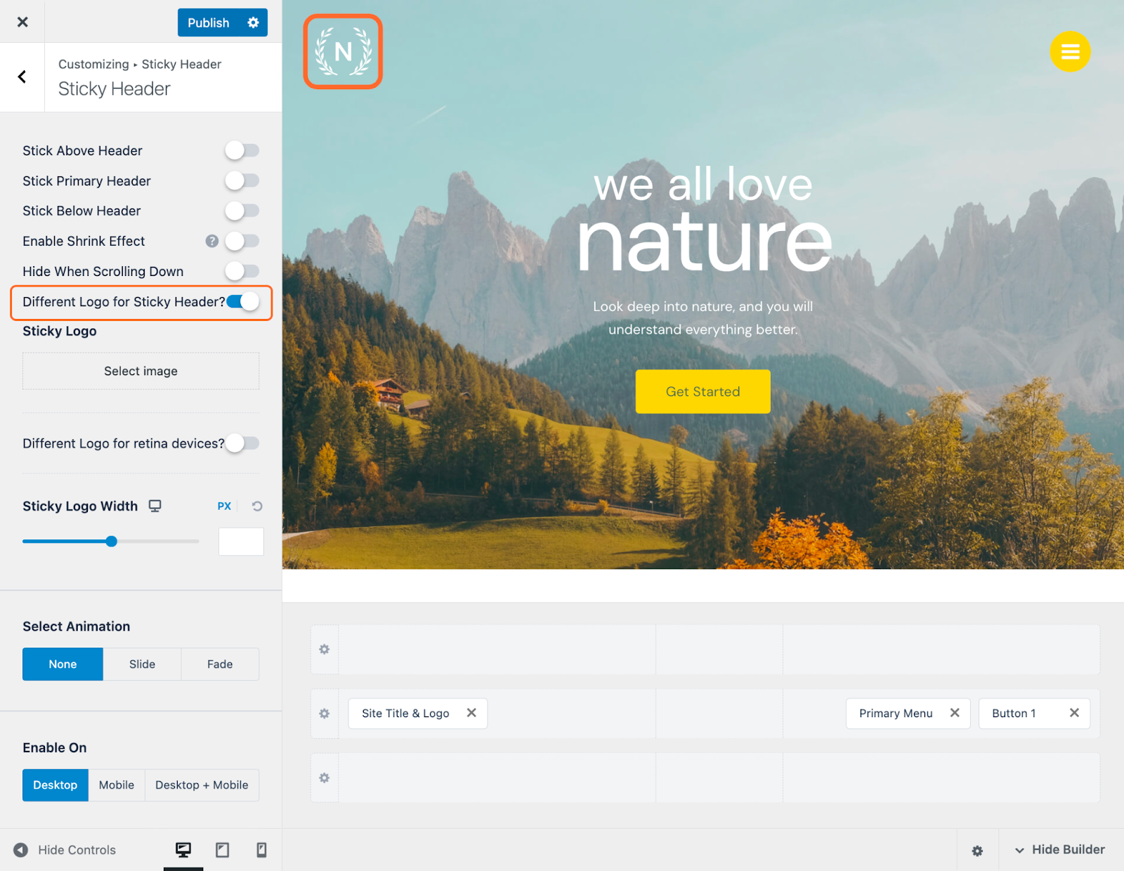Screen dimensions: 1124x871
Task: Click the Enable Shrink Effect help icon
Action: [x=211, y=241]
